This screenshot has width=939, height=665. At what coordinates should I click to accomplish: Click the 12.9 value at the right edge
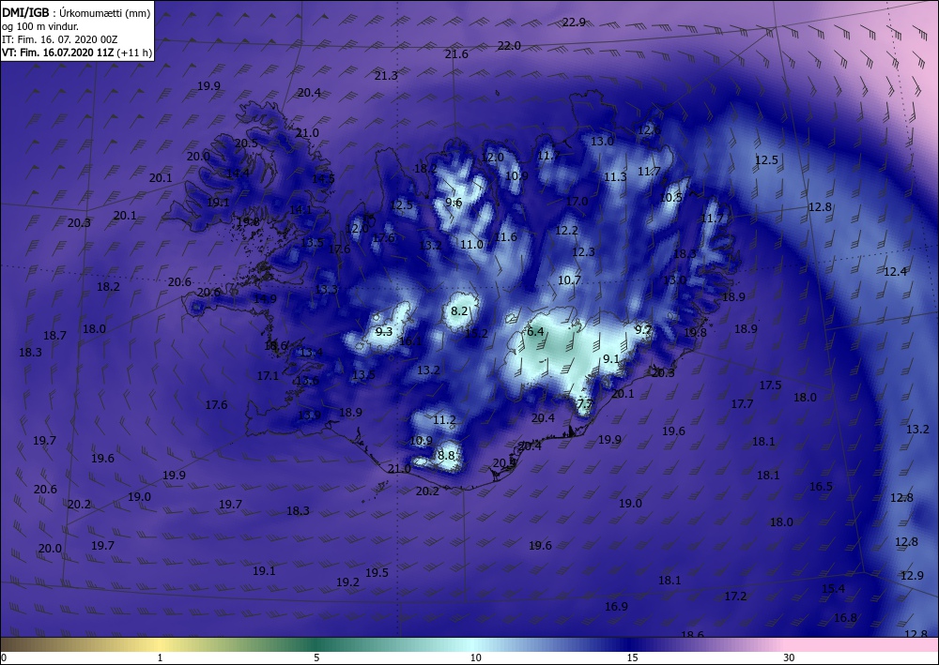pyautogui.click(x=912, y=575)
